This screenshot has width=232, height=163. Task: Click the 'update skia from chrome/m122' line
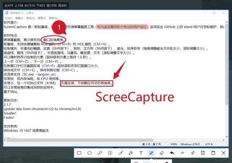(42, 109)
